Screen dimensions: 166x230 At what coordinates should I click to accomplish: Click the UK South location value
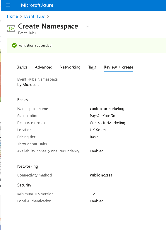pyautogui.click(x=98, y=130)
